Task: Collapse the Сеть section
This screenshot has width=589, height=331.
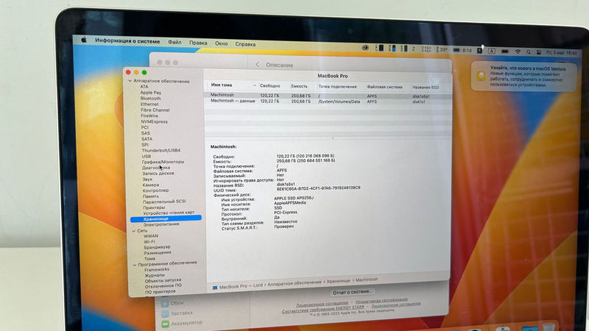Action: pos(133,231)
